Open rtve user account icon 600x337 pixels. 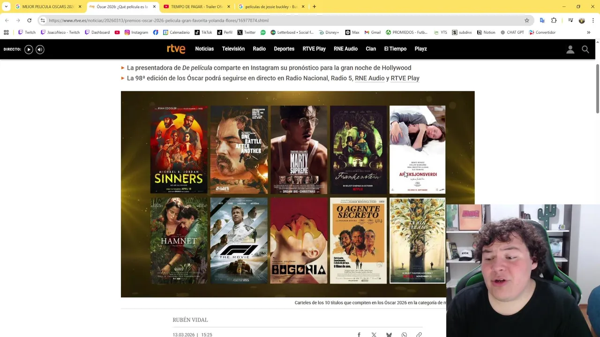pyautogui.click(x=570, y=49)
